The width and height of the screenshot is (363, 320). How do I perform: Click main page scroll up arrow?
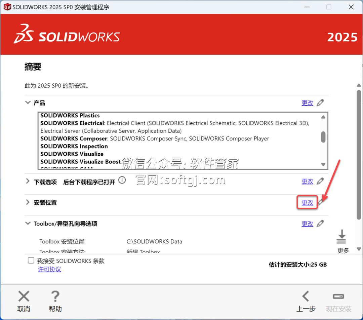[359, 85]
